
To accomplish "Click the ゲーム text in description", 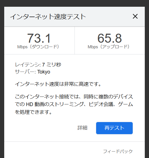I will pyautogui.click(x=125, y=104).
